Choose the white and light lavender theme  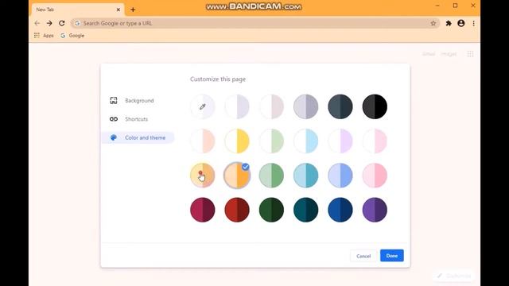[x=237, y=106]
